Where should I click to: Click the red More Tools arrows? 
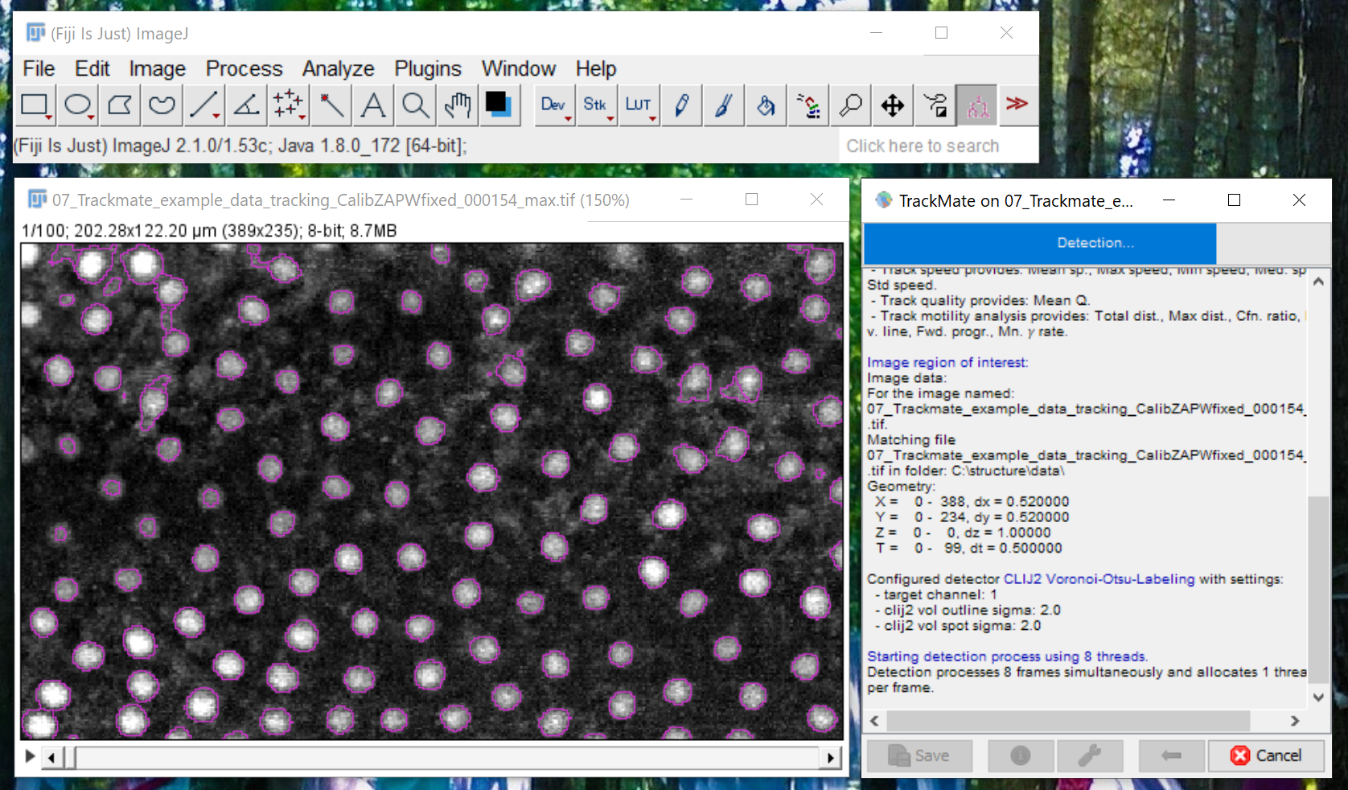click(1017, 104)
